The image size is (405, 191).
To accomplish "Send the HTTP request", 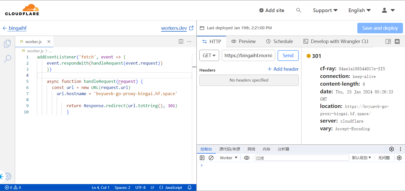I will (x=288, y=55).
